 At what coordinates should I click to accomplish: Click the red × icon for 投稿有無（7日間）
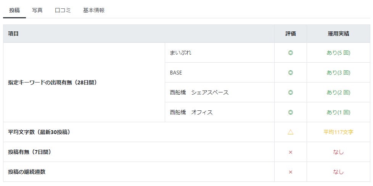[x=291, y=152]
